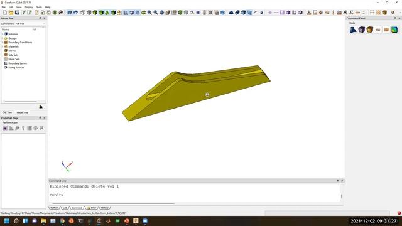Click the command line horizontal scrollbar

(x=113, y=203)
